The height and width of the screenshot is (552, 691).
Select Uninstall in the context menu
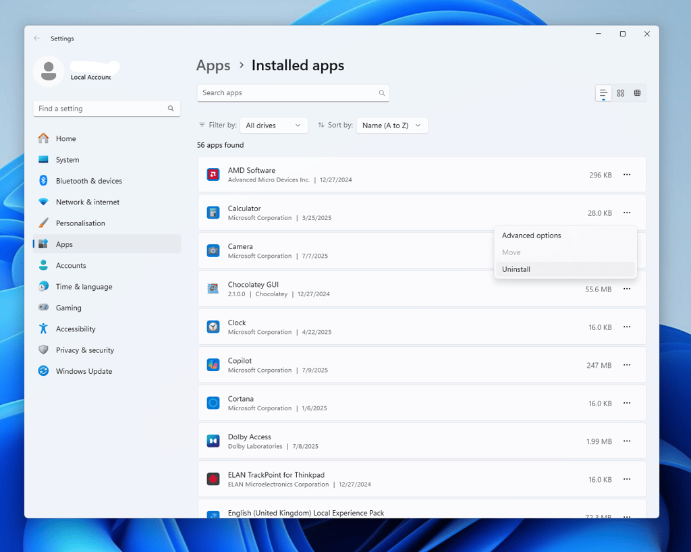(565, 269)
